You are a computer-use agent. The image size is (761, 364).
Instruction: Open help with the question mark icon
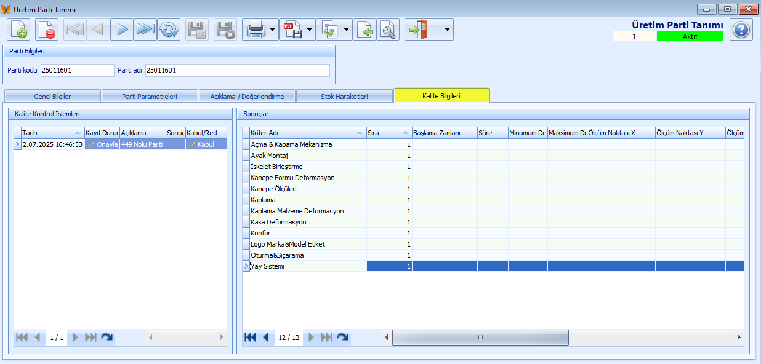741,30
